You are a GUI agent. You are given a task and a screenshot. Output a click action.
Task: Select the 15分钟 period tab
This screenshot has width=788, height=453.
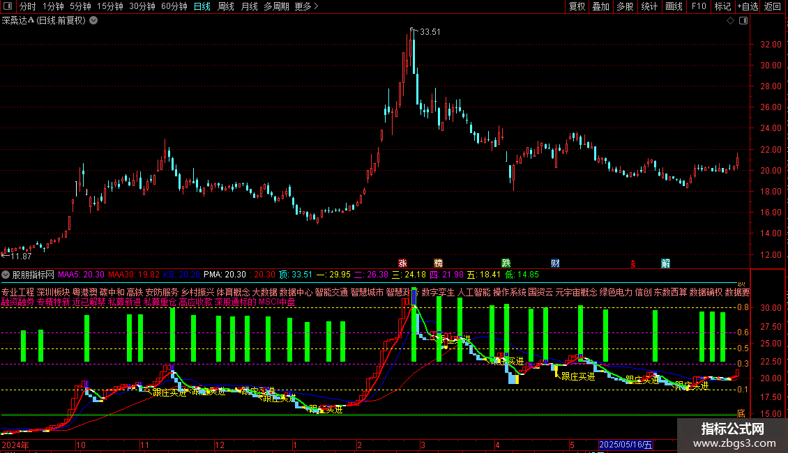[x=110, y=6]
